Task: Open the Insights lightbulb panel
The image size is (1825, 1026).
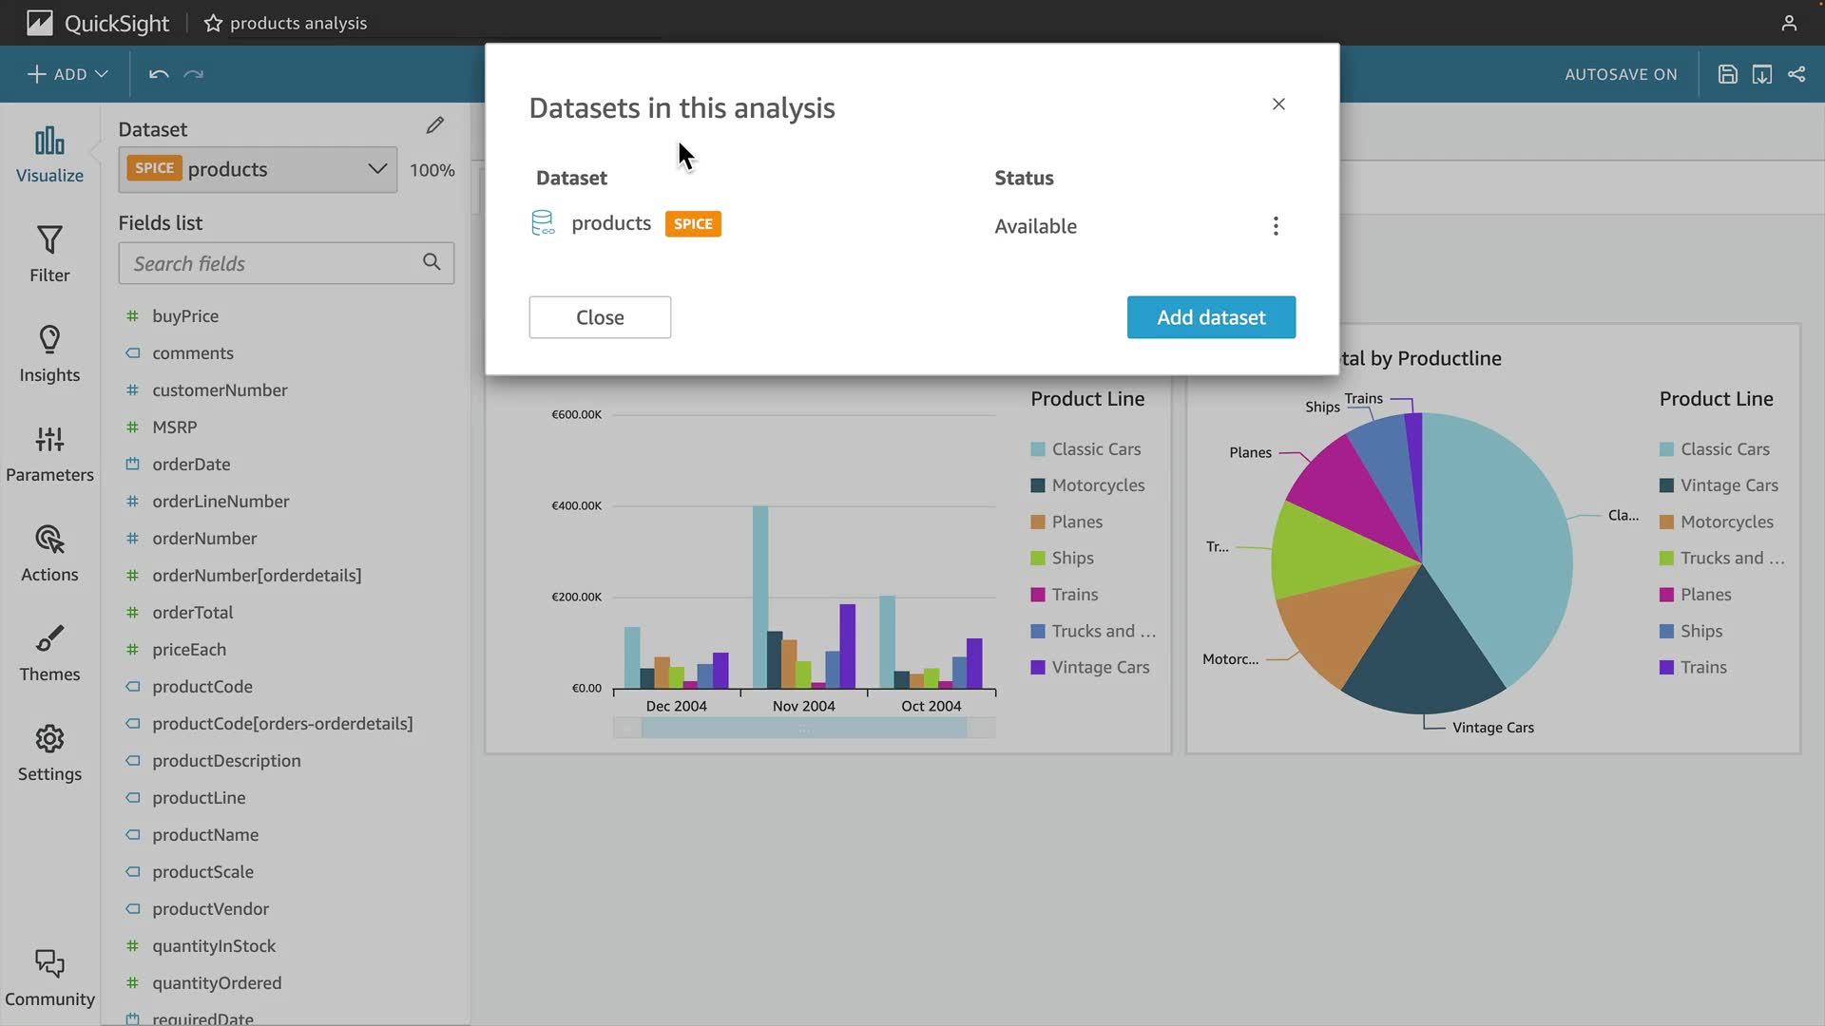Action: (x=49, y=353)
